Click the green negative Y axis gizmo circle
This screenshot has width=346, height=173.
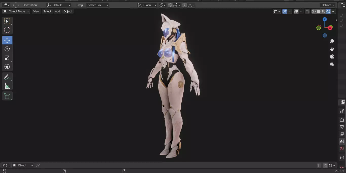pyautogui.click(x=319, y=28)
